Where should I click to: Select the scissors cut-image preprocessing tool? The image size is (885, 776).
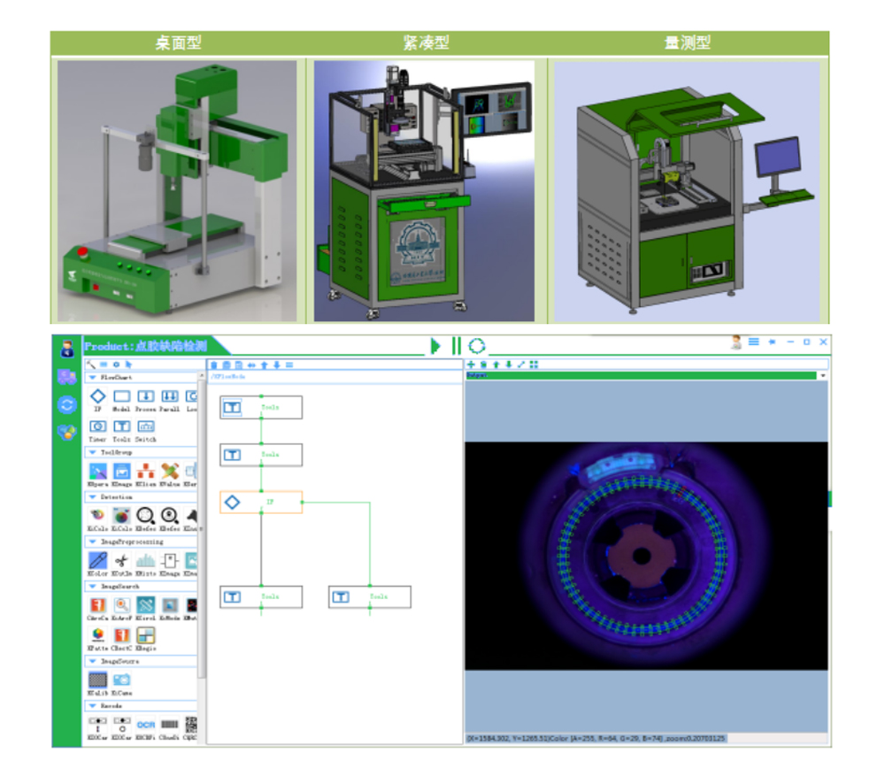click(121, 560)
